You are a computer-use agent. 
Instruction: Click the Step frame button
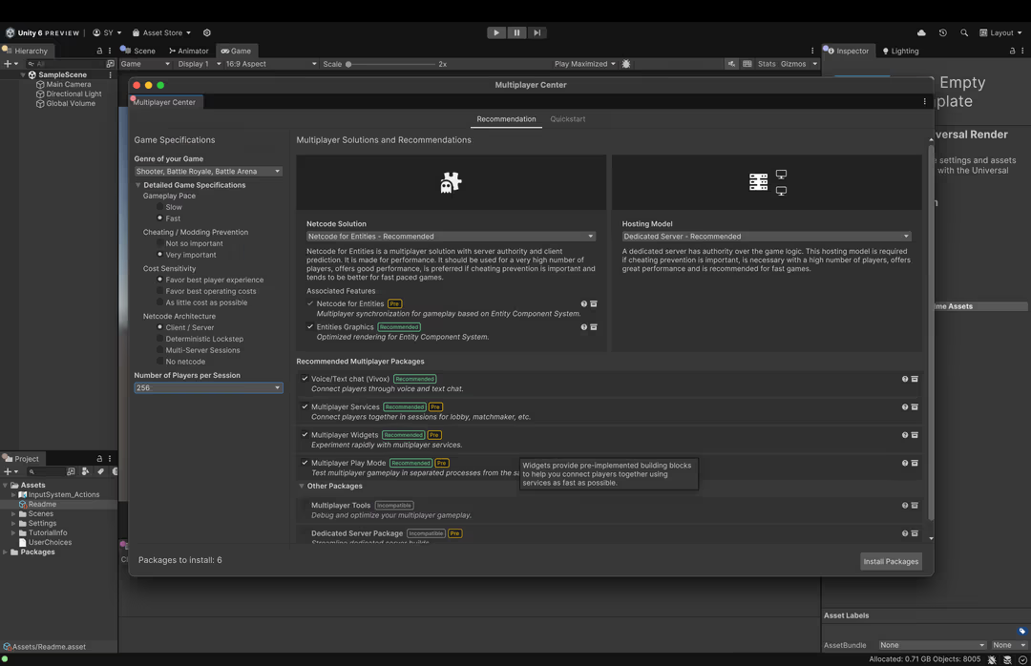click(537, 32)
